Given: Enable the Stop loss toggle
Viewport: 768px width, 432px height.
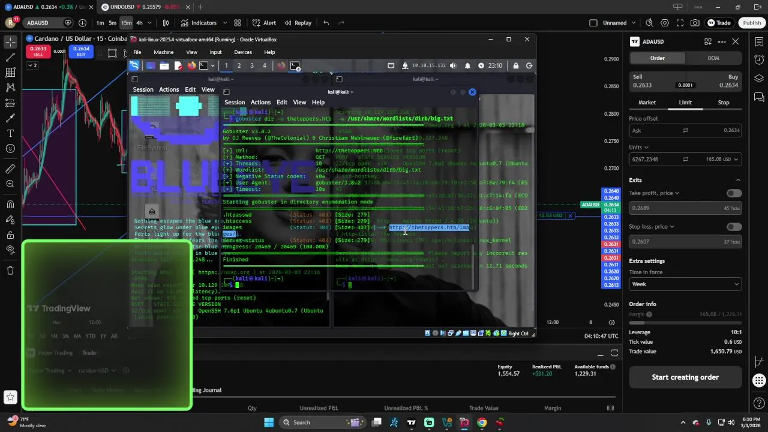Looking at the screenshot, I should click(734, 227).
